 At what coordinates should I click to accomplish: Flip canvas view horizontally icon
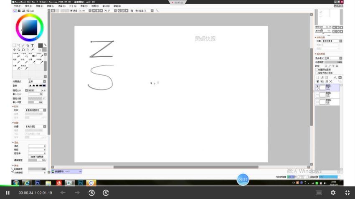(132, 10)
